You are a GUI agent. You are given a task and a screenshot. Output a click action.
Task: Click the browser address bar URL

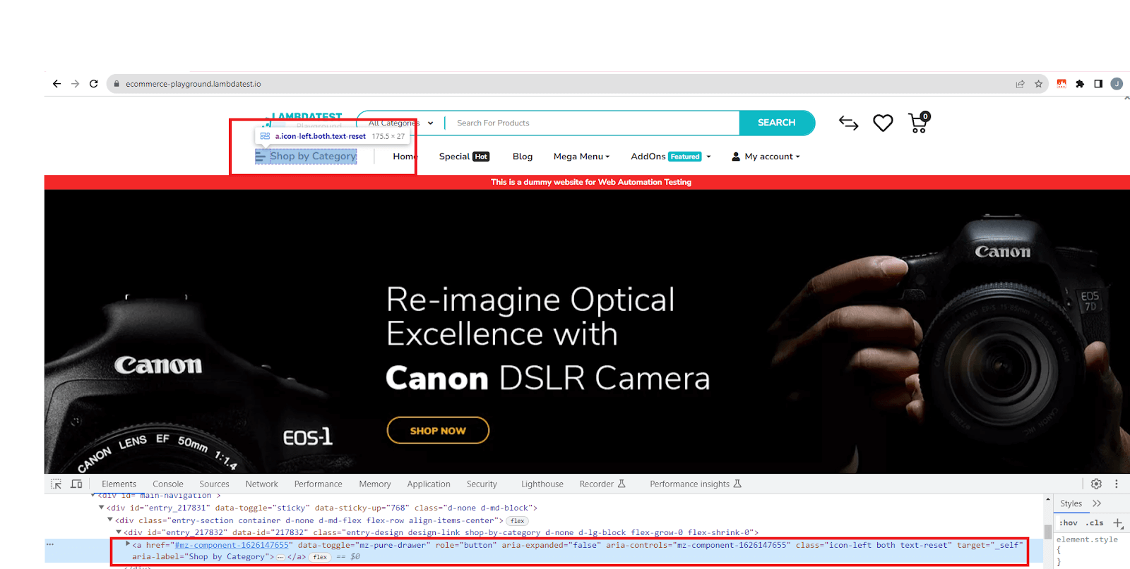194,84
